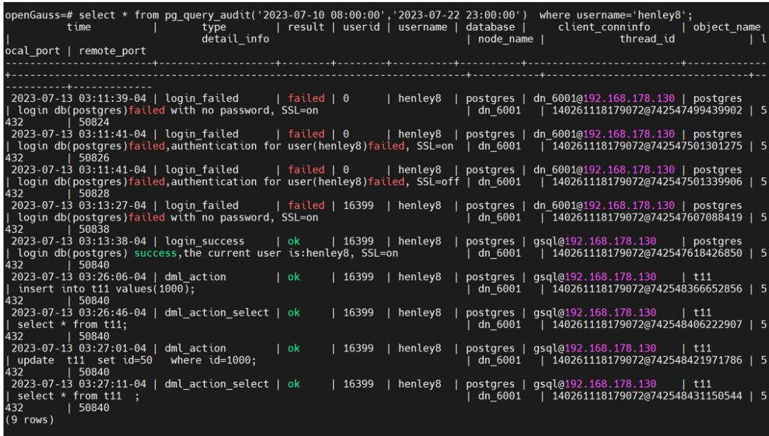
Task: Select the 'thread_id' column header
Action: pyautogui.click(x=647, y=38)
